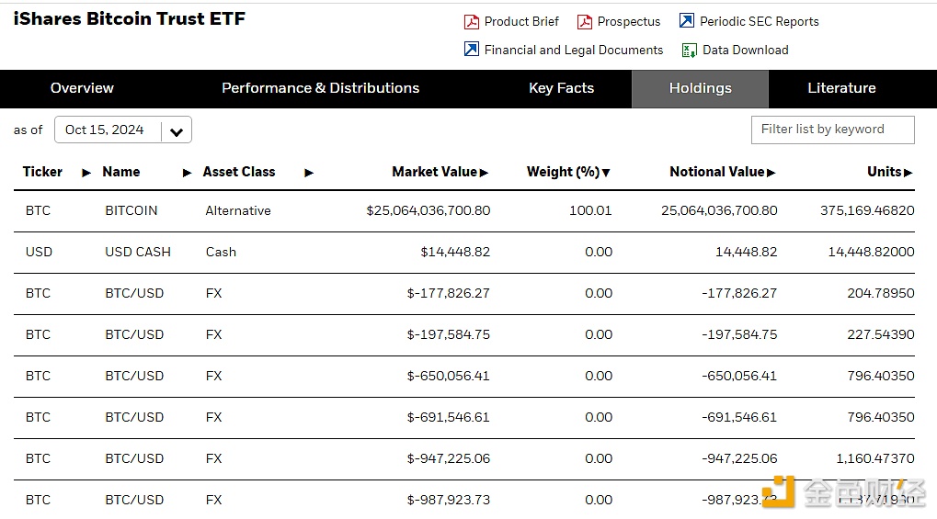Click the sort arrow next to Notional Value
The image size is (937, 519).
pos(771,174)
